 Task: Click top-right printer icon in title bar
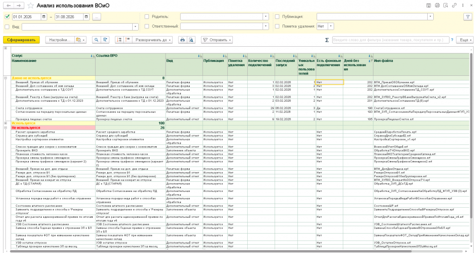tap(437, 6)
